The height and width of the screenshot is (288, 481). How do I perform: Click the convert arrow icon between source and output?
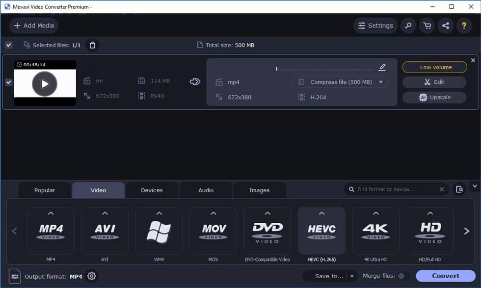[x=195, y=81]
